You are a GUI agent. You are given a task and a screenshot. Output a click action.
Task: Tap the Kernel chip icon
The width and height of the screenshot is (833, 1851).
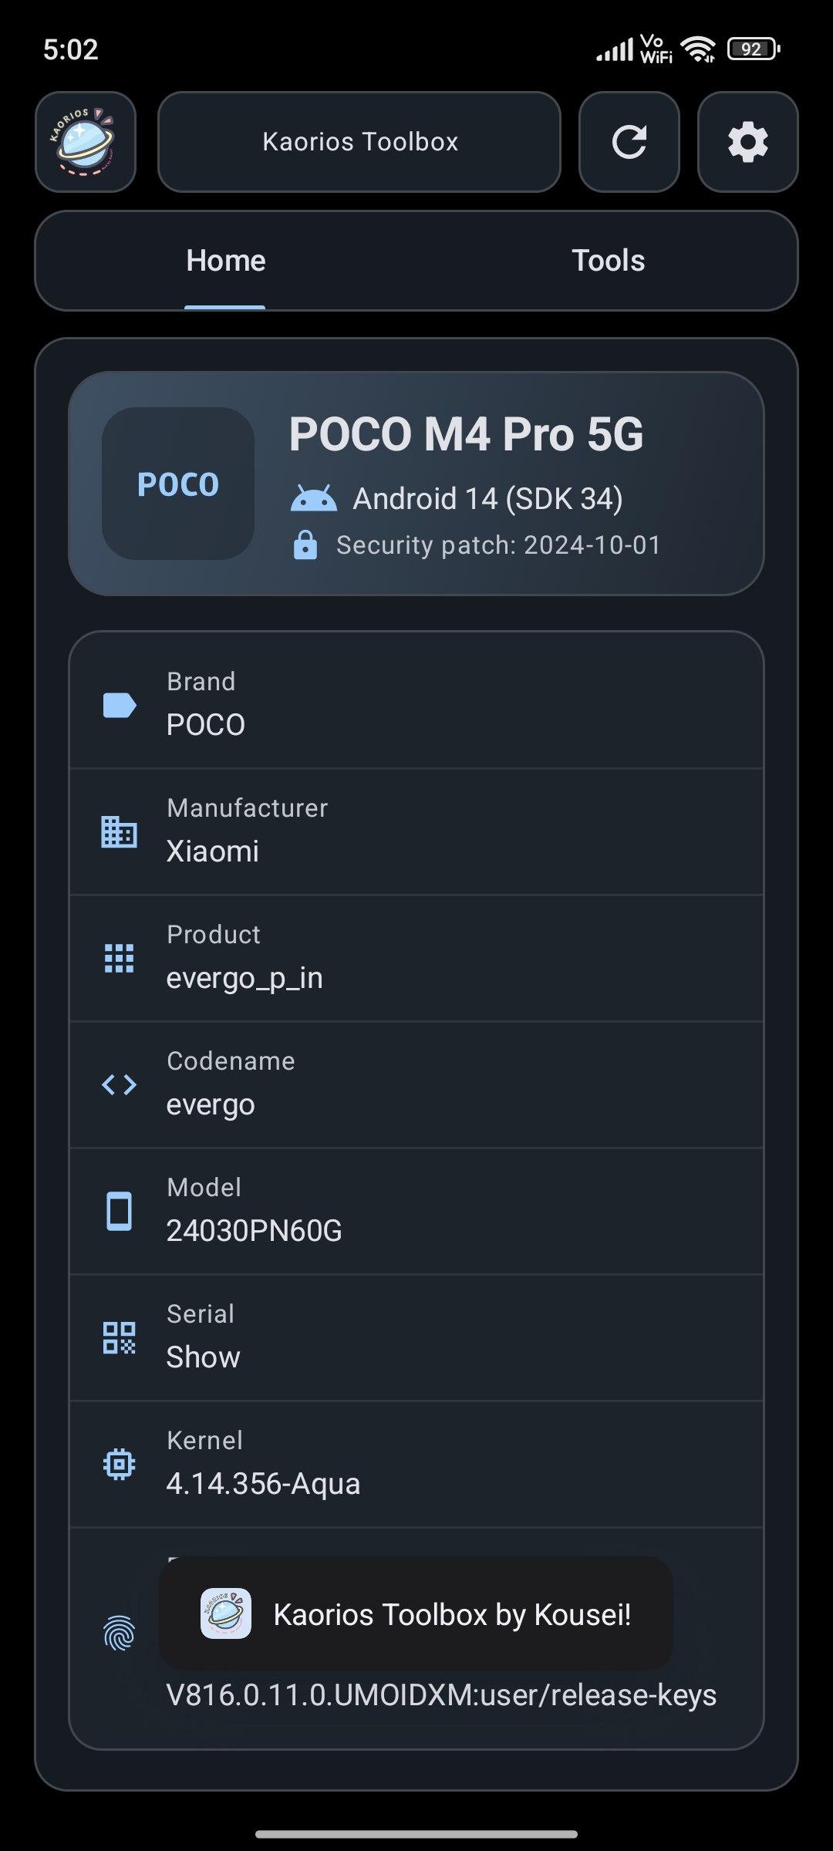(x=120, y=1464)
